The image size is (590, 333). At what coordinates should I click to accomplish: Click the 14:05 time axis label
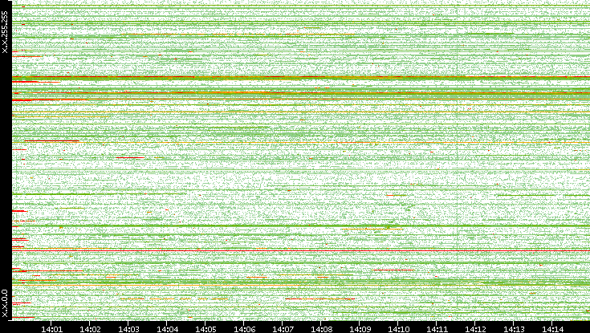[x=205, y=329]
